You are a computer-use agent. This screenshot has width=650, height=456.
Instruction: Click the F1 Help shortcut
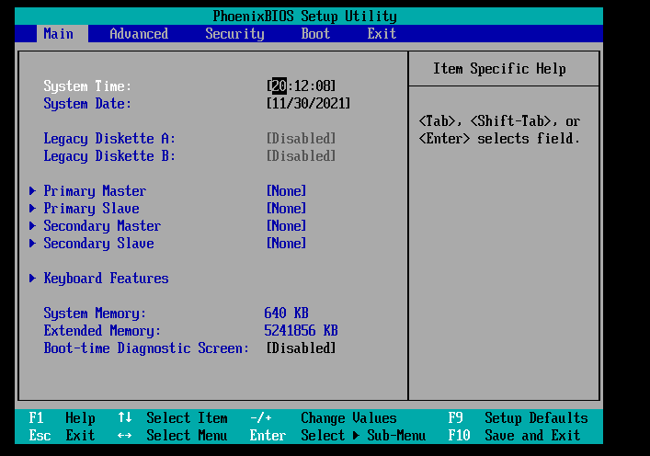tap(62, 418)
